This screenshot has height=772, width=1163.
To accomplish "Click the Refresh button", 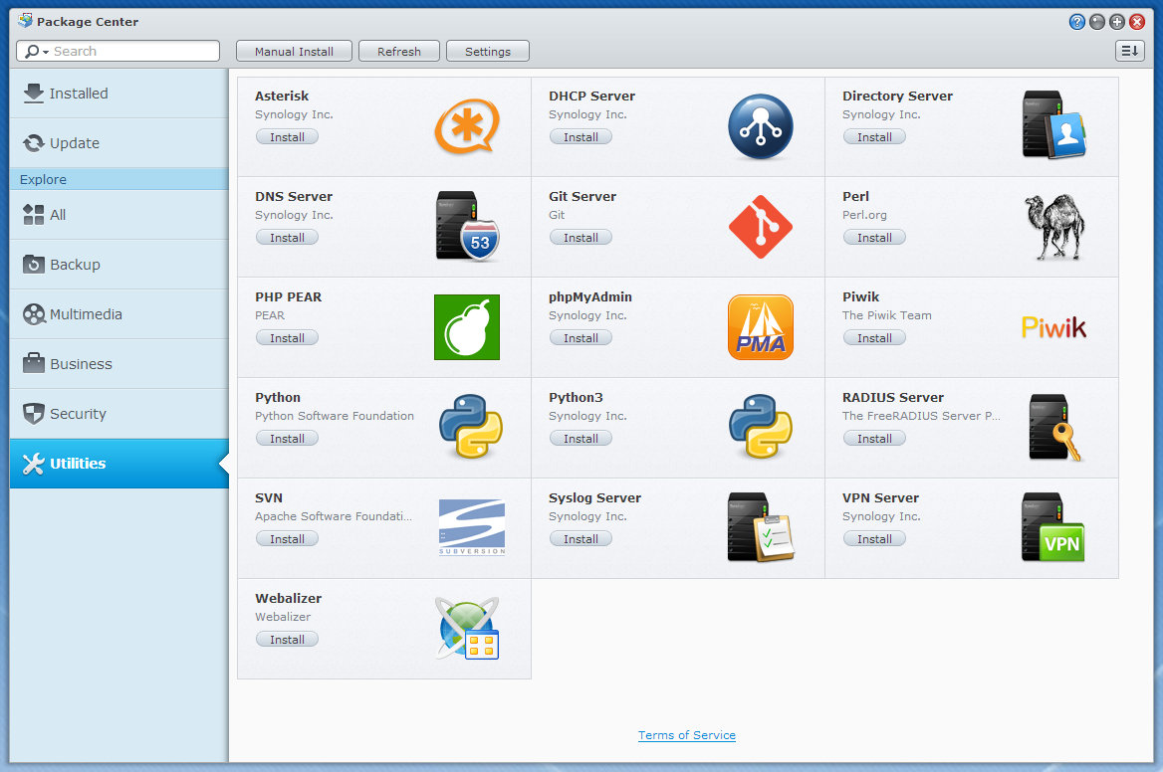I will (x=399, y=51).
